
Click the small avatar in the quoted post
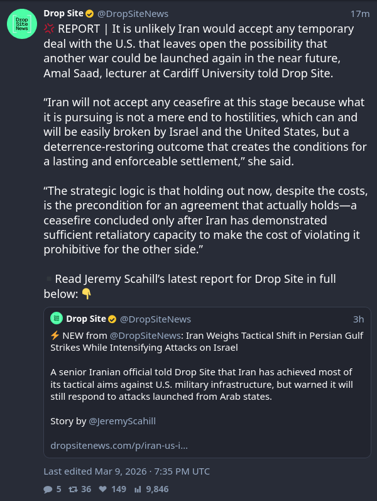pos(57,319)
